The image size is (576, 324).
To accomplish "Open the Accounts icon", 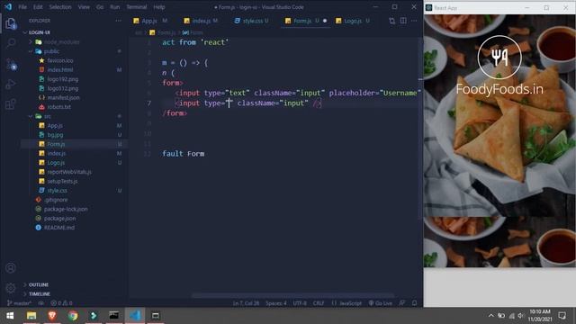I will click(x=11, y=268).
